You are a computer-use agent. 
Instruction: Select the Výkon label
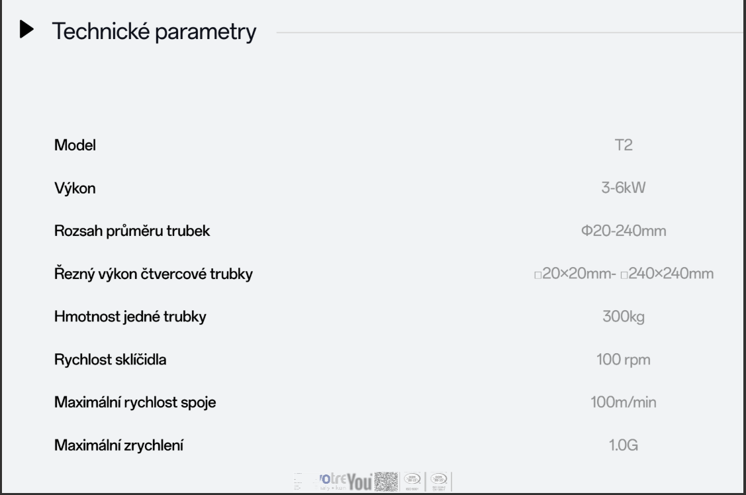click(x=75, y=188)
